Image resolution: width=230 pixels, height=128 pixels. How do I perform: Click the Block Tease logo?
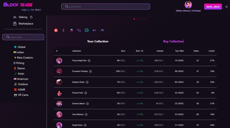[x=18, y=5]
